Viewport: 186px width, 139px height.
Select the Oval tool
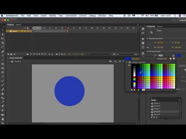(2, 68)
